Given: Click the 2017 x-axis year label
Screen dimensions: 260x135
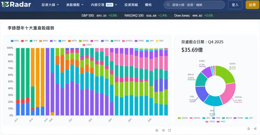Looking at the screenshot, I should 16,120.
